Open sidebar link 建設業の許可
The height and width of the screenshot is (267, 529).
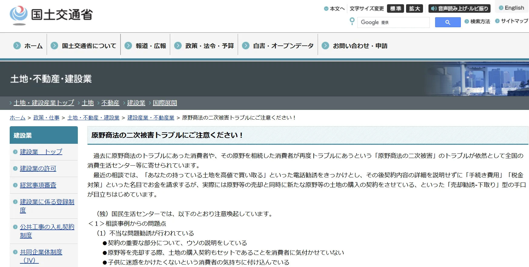click(38, 169)
